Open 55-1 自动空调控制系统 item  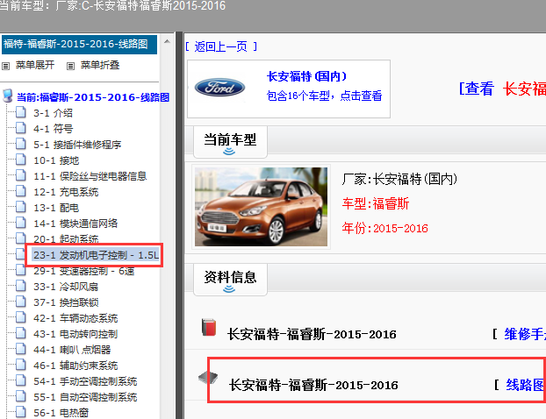point(85,397)
